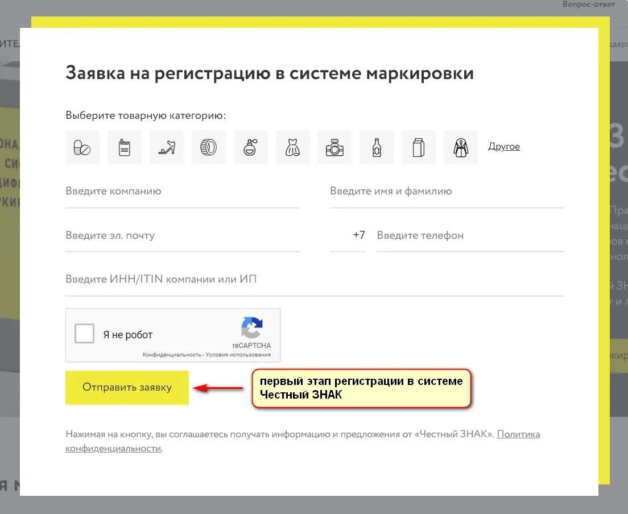Viewport: 628px width, 514px height.
Task: Click the +7 country code field
Action: pyautogui.click(x=348, y=237)
